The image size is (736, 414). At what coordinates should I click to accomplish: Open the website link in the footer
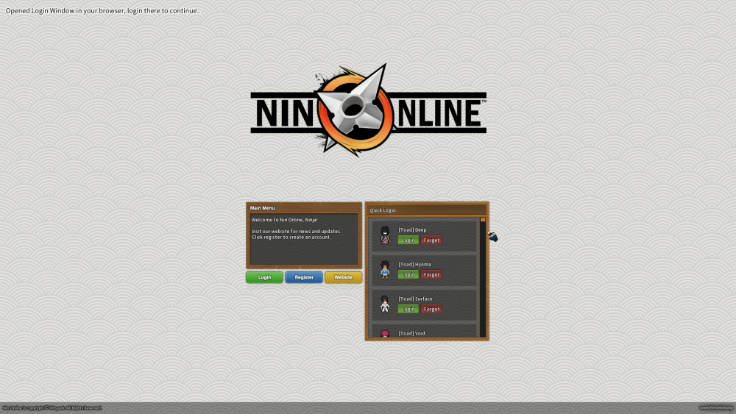click(x=715, y=407)
